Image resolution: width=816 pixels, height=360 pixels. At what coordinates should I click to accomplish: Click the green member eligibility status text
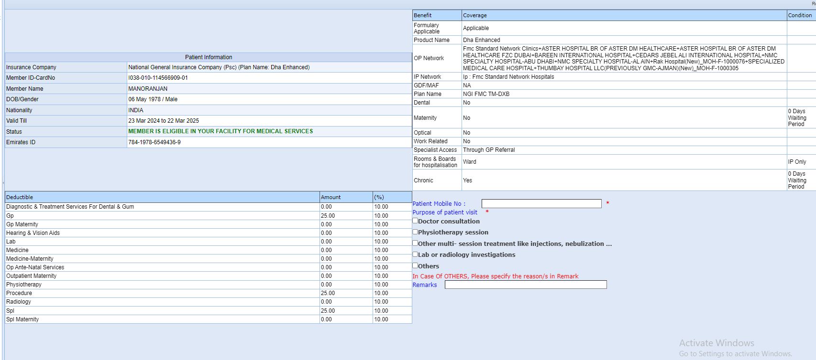[x=221, y=131]
